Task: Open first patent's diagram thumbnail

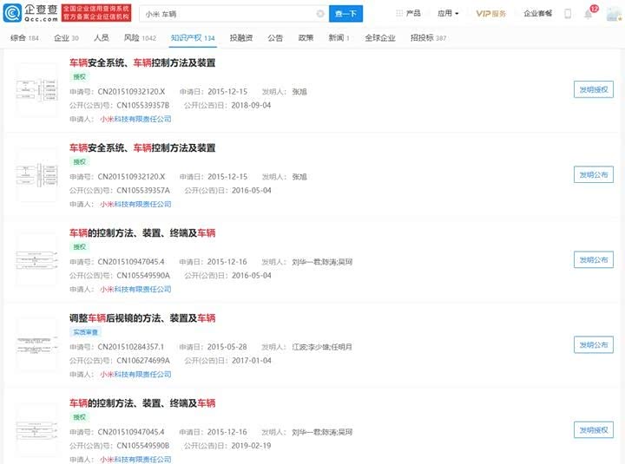Action: (36, 90)
